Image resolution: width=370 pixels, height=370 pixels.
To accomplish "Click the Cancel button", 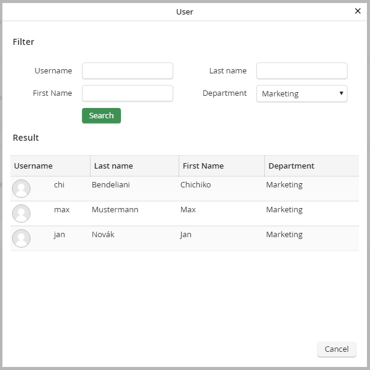I will 337,349.
